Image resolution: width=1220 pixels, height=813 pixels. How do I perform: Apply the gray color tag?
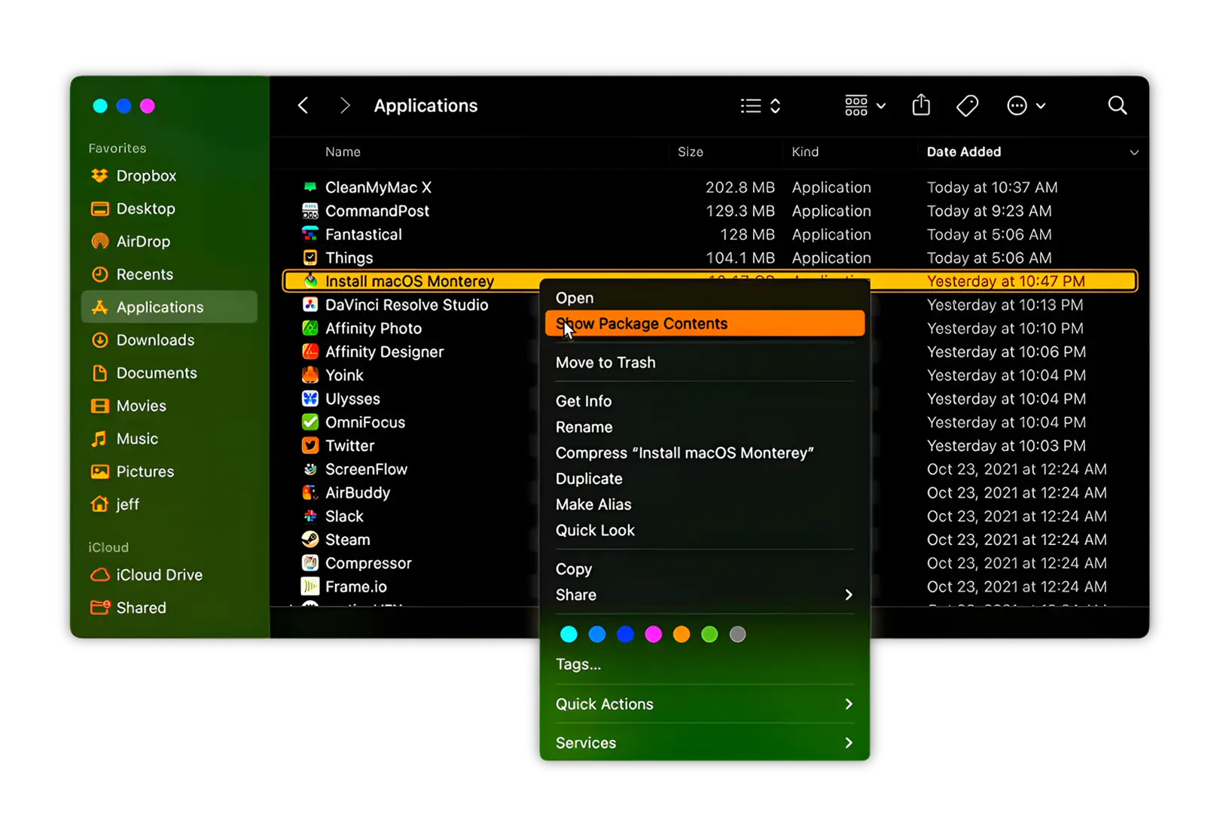coord(738,635)
